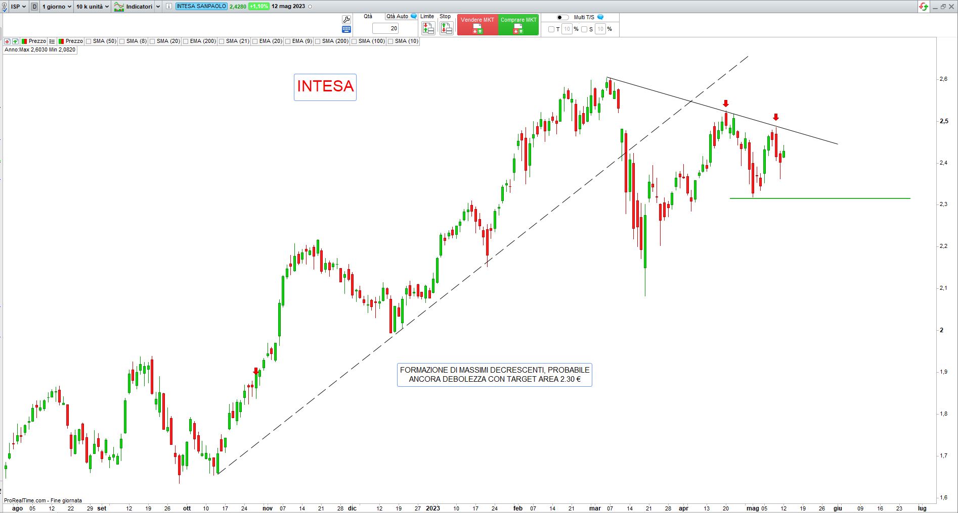
Task: Click the +1,10% change badge
Action: 258,7
